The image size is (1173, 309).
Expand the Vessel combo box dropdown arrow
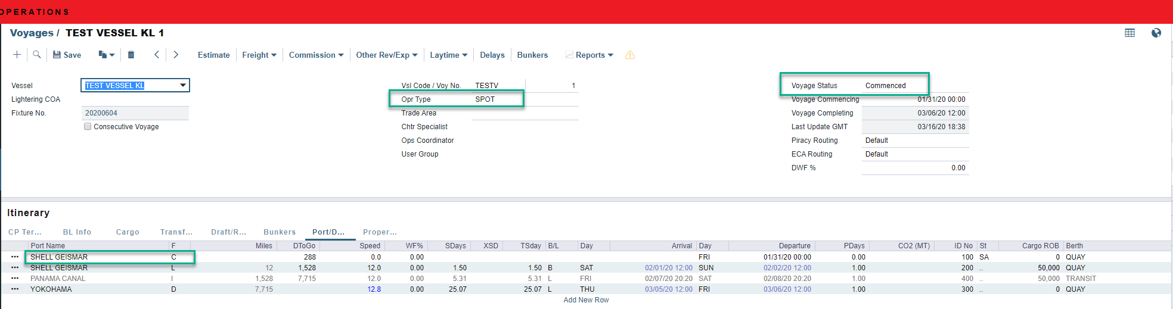183,86
